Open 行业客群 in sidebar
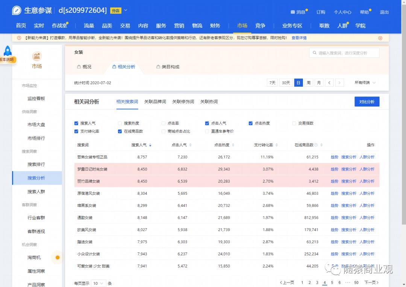 (36, 218)
